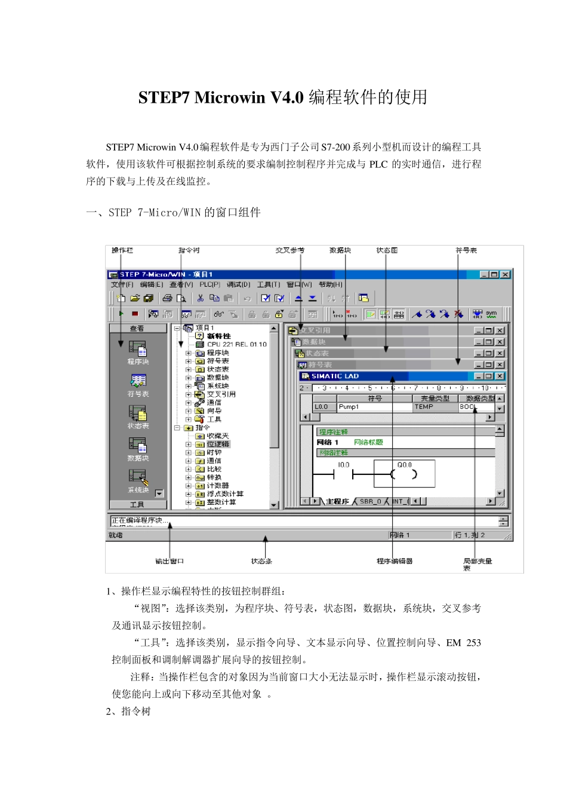The width and height of the screenshot is (567, 803).
Task: Select 收藏夹 in instruction tree
Action: (x=218, y=436)
